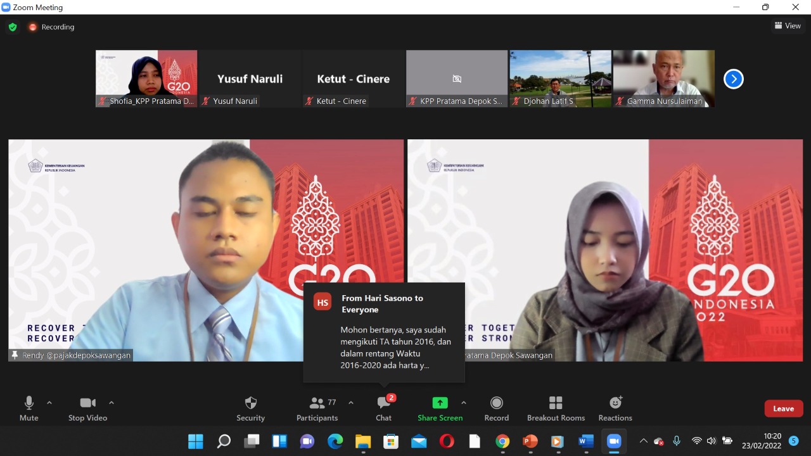This screenshot has height=456, width=811.
Task: Open Microsoft Word from the taskbar
Action: point(586,441)
